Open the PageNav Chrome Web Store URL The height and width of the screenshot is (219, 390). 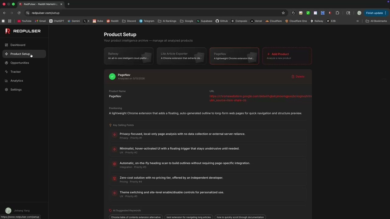click(x=261, y=98)
